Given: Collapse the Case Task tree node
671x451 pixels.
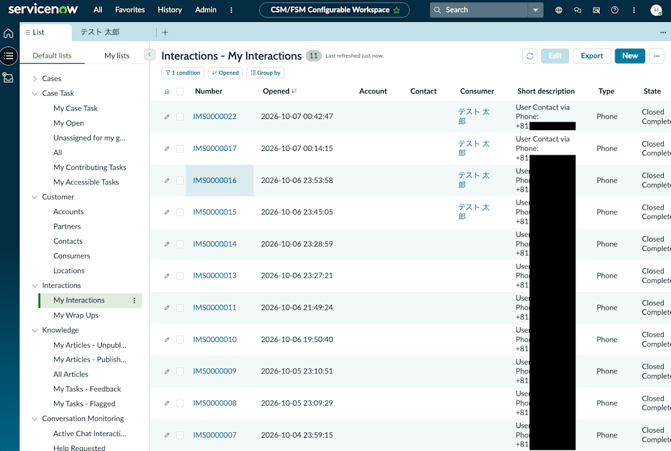Looking at the screenshot, I should pos(35,93).
